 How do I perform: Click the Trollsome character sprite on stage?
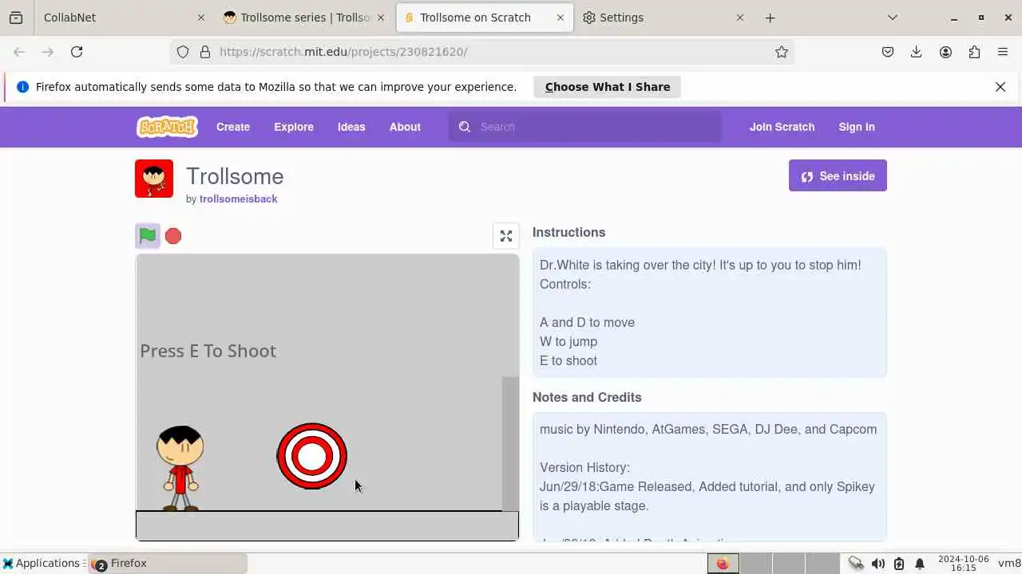click(x=180, y=468)
